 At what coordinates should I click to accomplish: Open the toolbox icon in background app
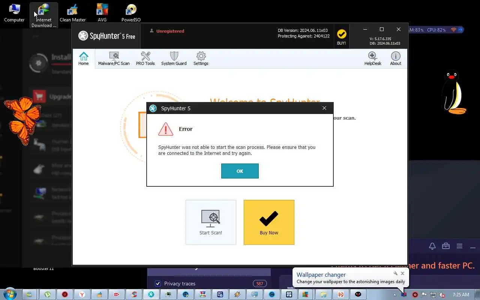(446, 246)
